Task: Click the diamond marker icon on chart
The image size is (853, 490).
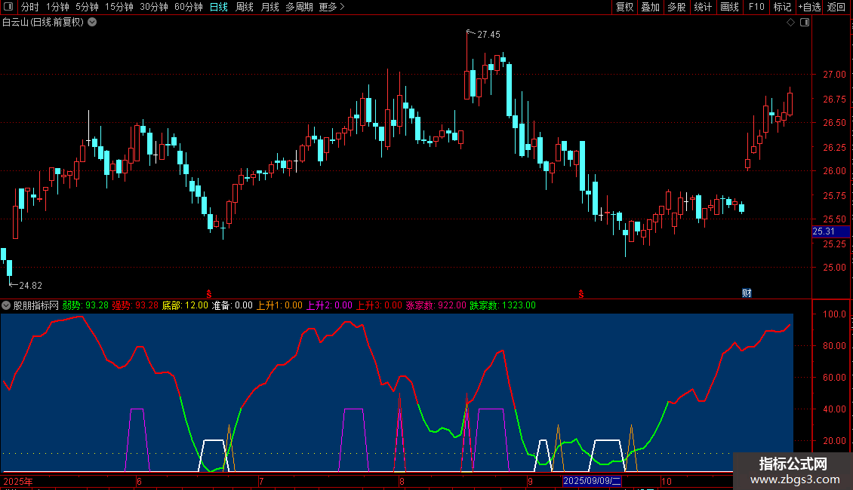Action: click(791, 23)
